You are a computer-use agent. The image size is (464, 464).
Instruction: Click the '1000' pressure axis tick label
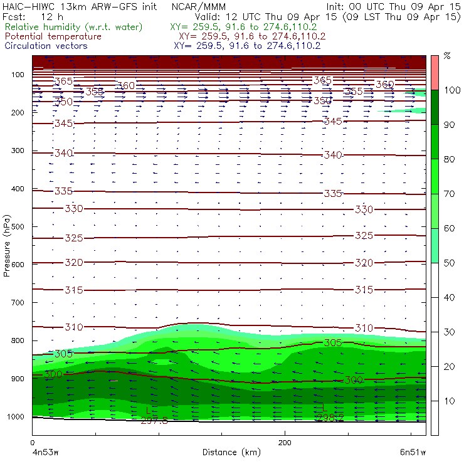(x=15, y=416)
